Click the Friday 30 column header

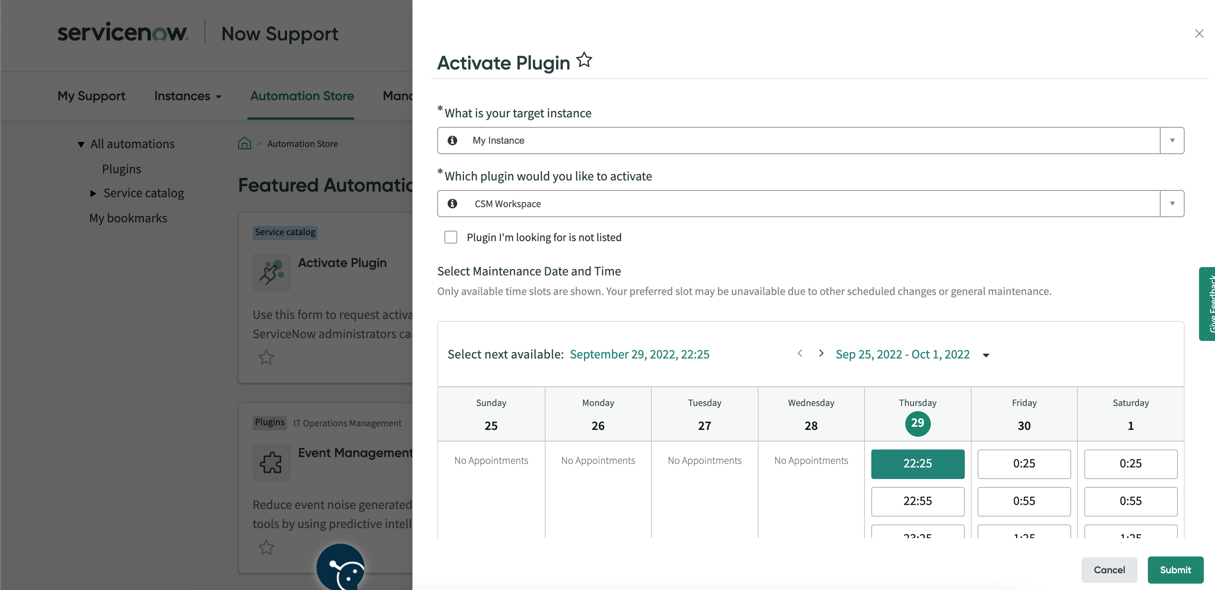(x=1024, y=414)
